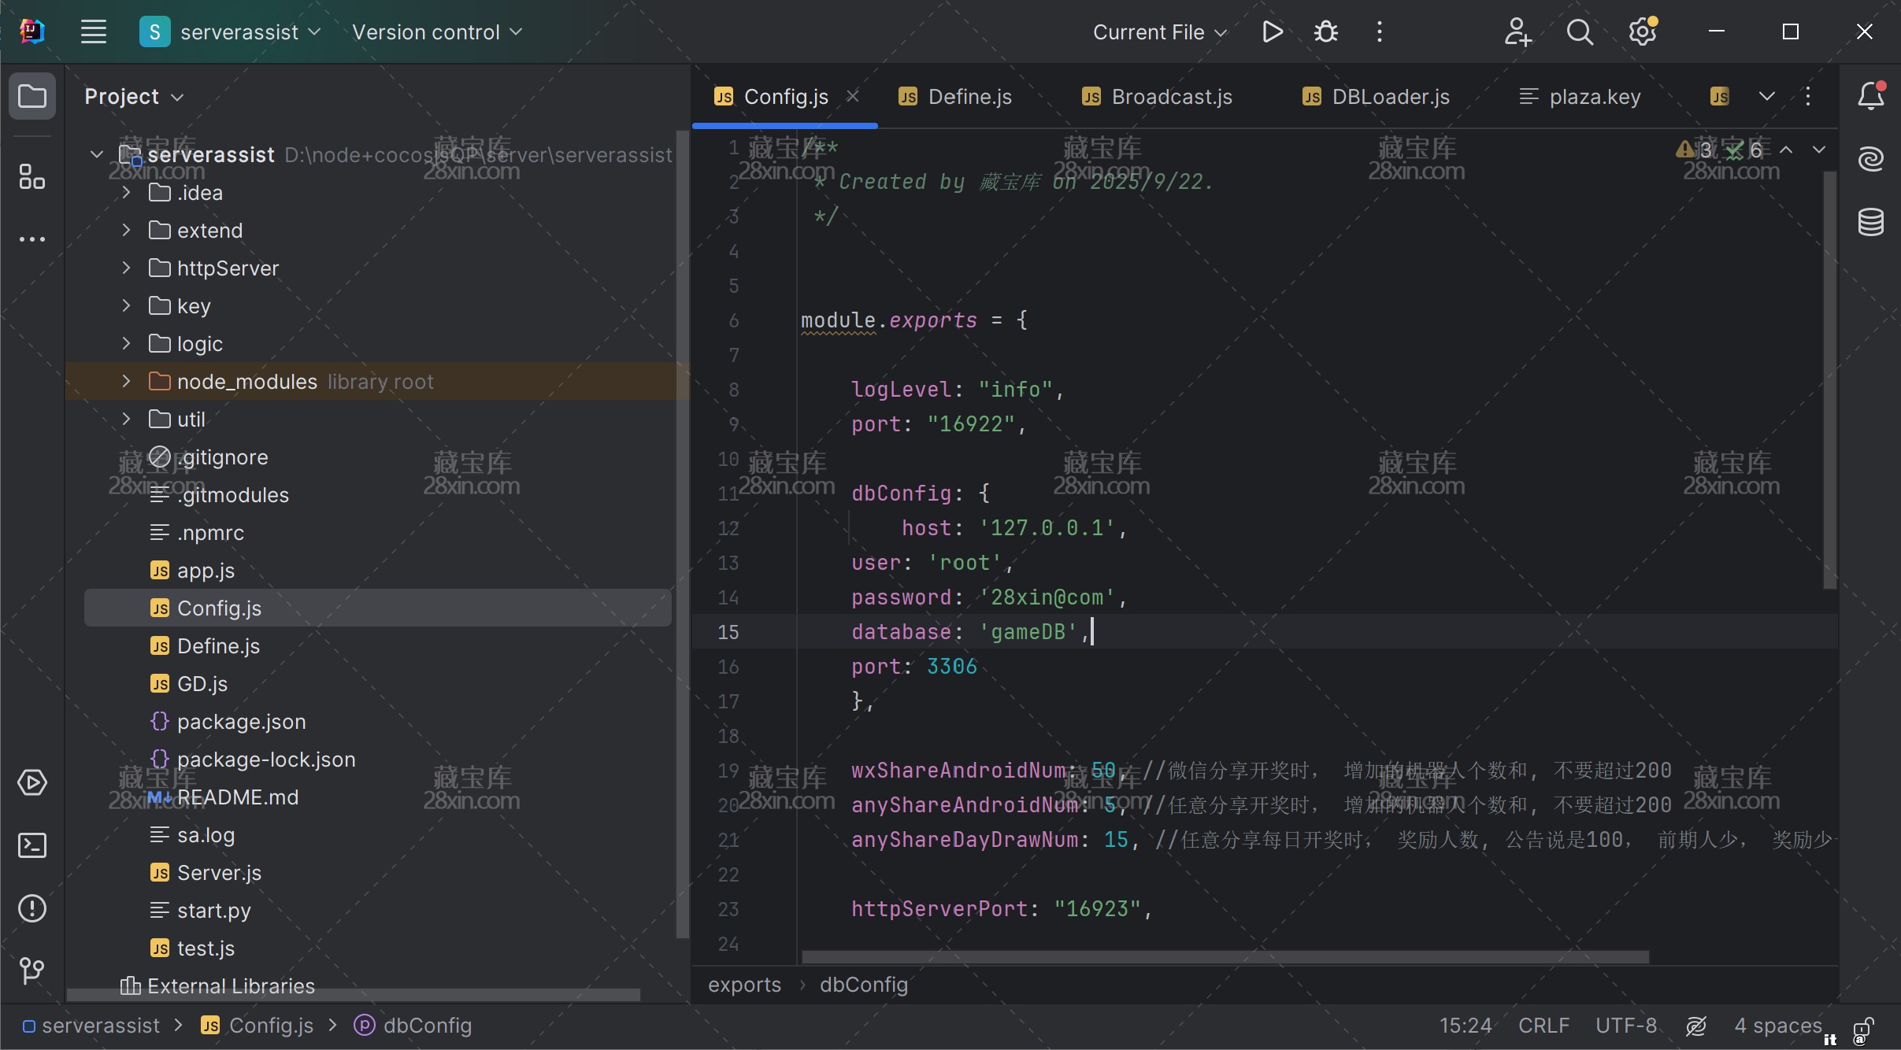Open the Problems tool window
Screen dimensions: 1901x1050
pyautogui.click(x=32, y=908)
